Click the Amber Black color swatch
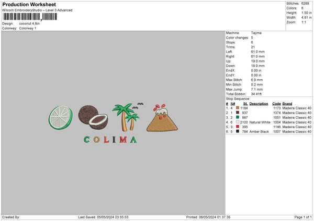 pos(238,131)
